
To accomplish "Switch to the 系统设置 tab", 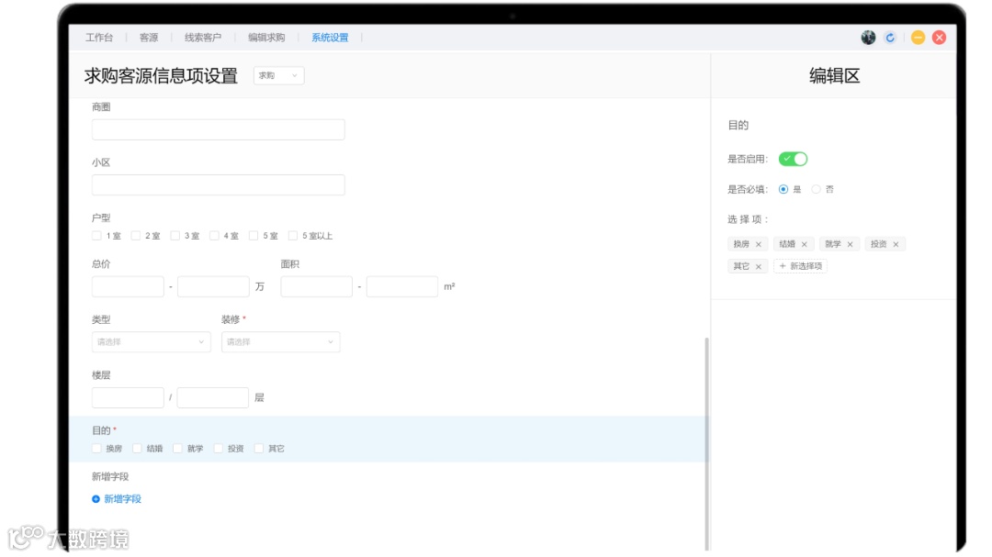I will pyautogui.click(x=330, y=38).
